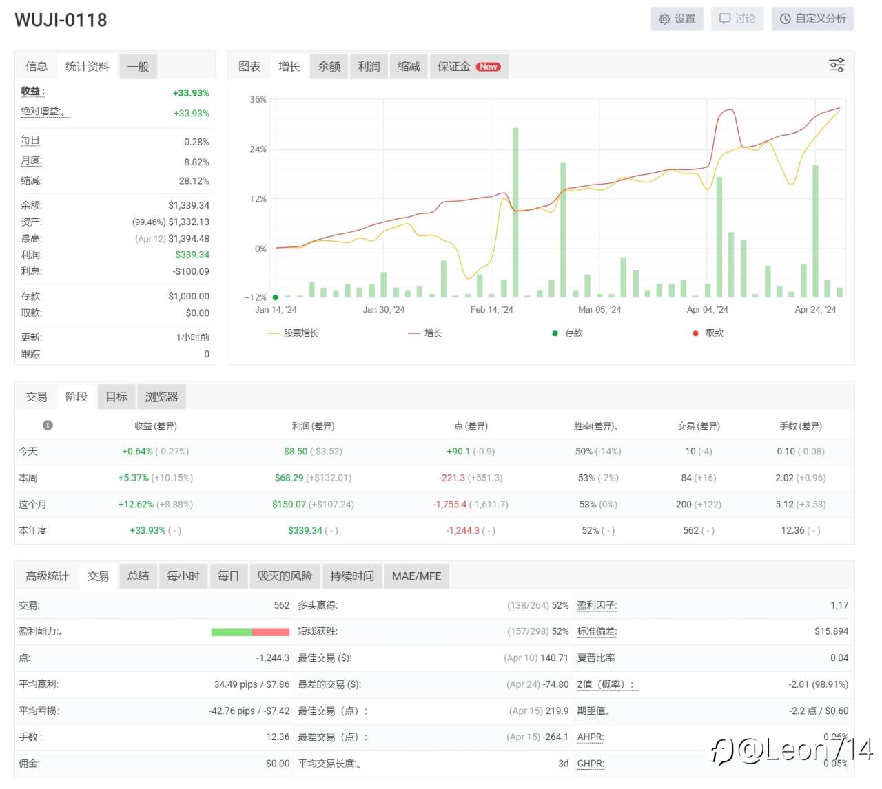Select the 余额 balance tab
The width and height of the screenshot is (882, 789).
(329, 66)
